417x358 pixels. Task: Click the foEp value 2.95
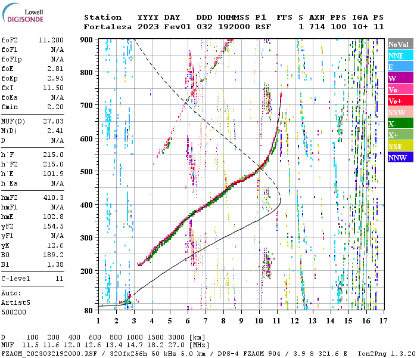(55, 78)
